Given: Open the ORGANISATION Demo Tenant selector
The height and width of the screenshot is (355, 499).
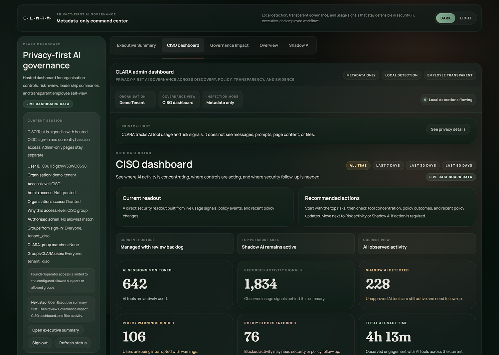Looking at the screenshot, I should pyautogui.click(x=135, y=99).
